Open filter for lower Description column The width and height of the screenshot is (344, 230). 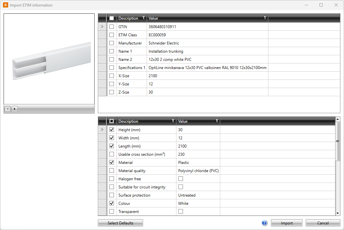[173, 121]
